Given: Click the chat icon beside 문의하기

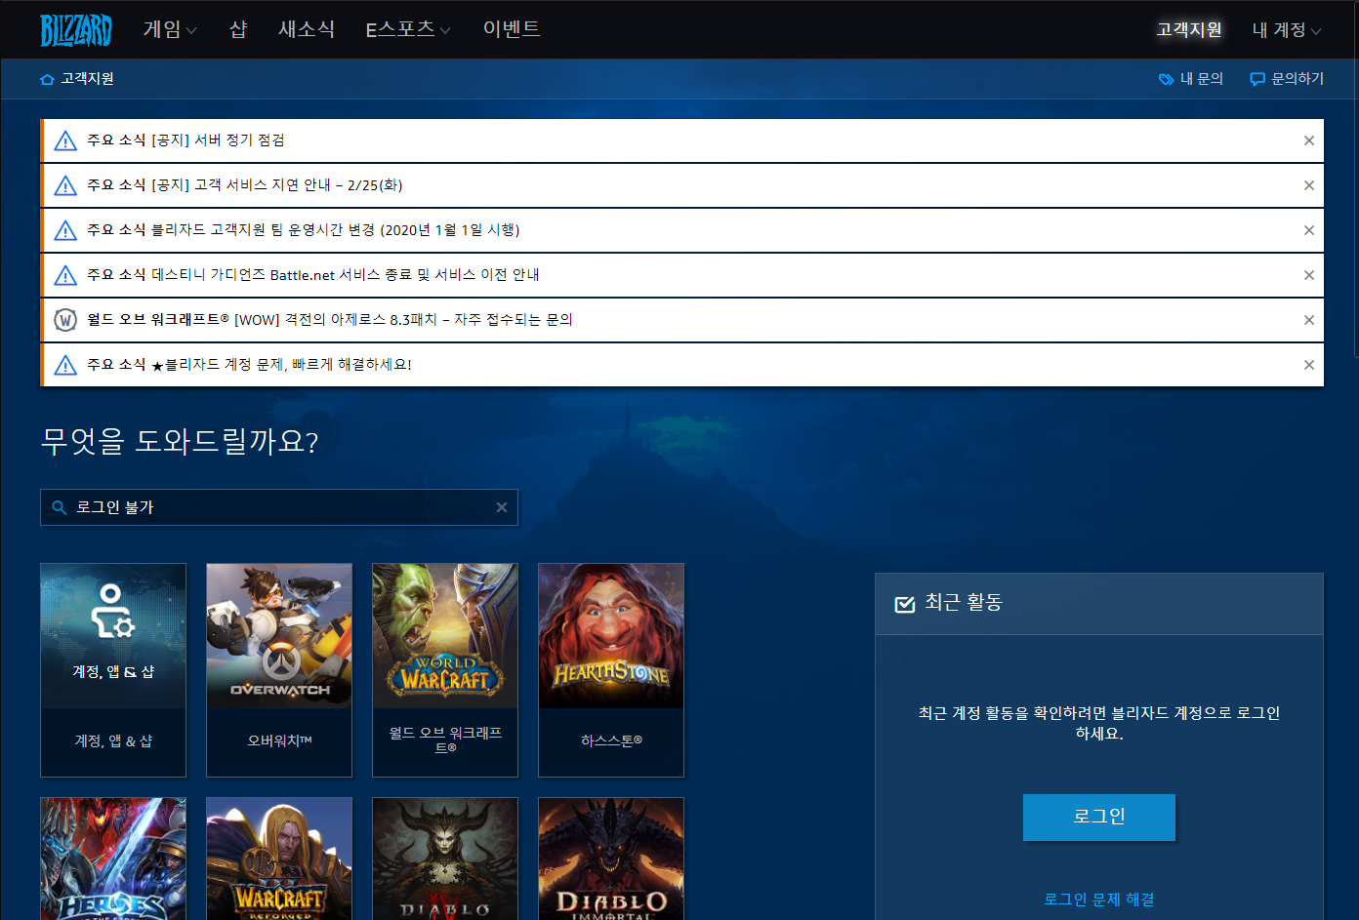Looking at the screenshot, I should coord(1257,79).
